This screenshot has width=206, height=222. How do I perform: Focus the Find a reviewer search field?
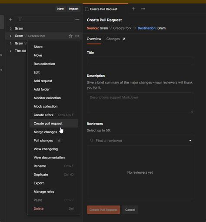(140, 141)
